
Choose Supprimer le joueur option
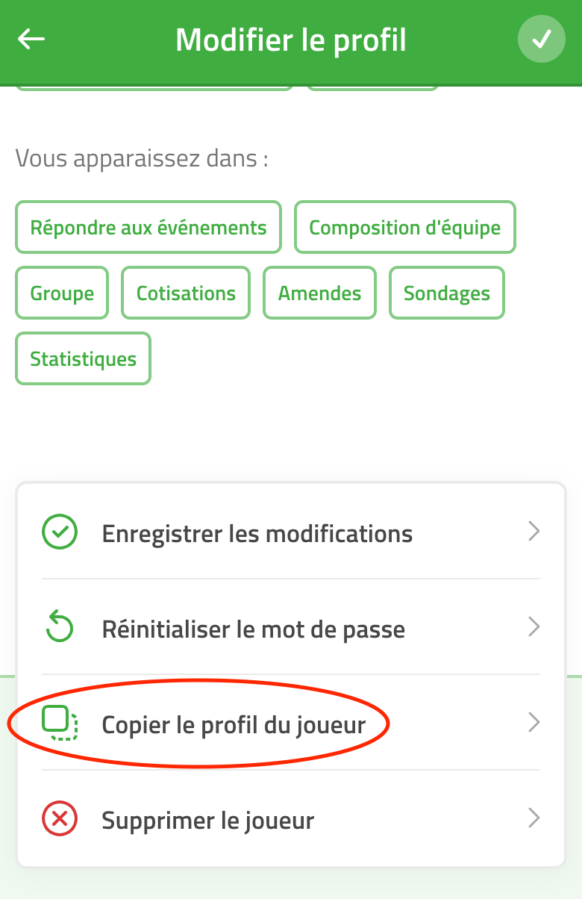(291, 819)
